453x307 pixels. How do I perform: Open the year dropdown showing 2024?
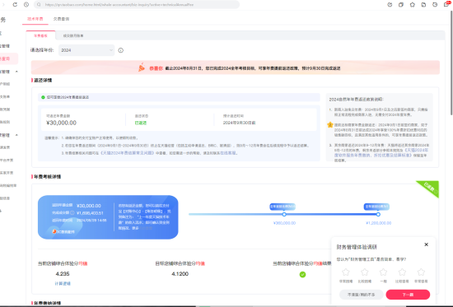pyautogui.click(x=86, y=50)
